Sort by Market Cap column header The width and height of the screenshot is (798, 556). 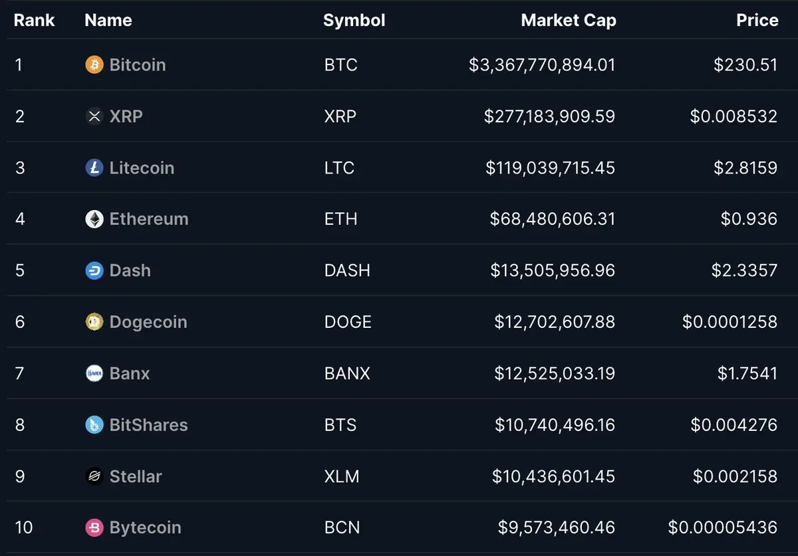(x=569, y=20)
